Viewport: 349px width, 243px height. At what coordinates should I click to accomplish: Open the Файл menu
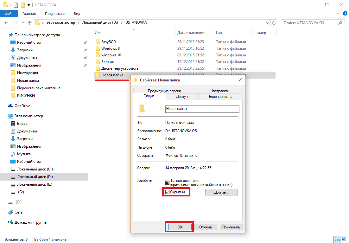(9, 14)
